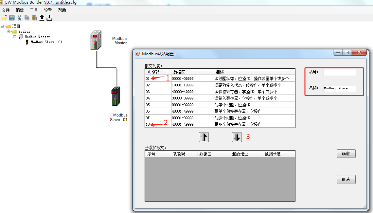Click the 站号 input field
The height and width of the screenshot is (213, 373).
(x=340, y=72)
